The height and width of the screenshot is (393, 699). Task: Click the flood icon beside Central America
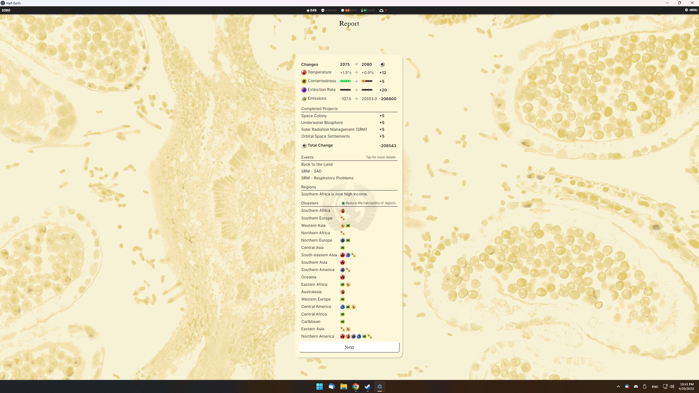342,307
